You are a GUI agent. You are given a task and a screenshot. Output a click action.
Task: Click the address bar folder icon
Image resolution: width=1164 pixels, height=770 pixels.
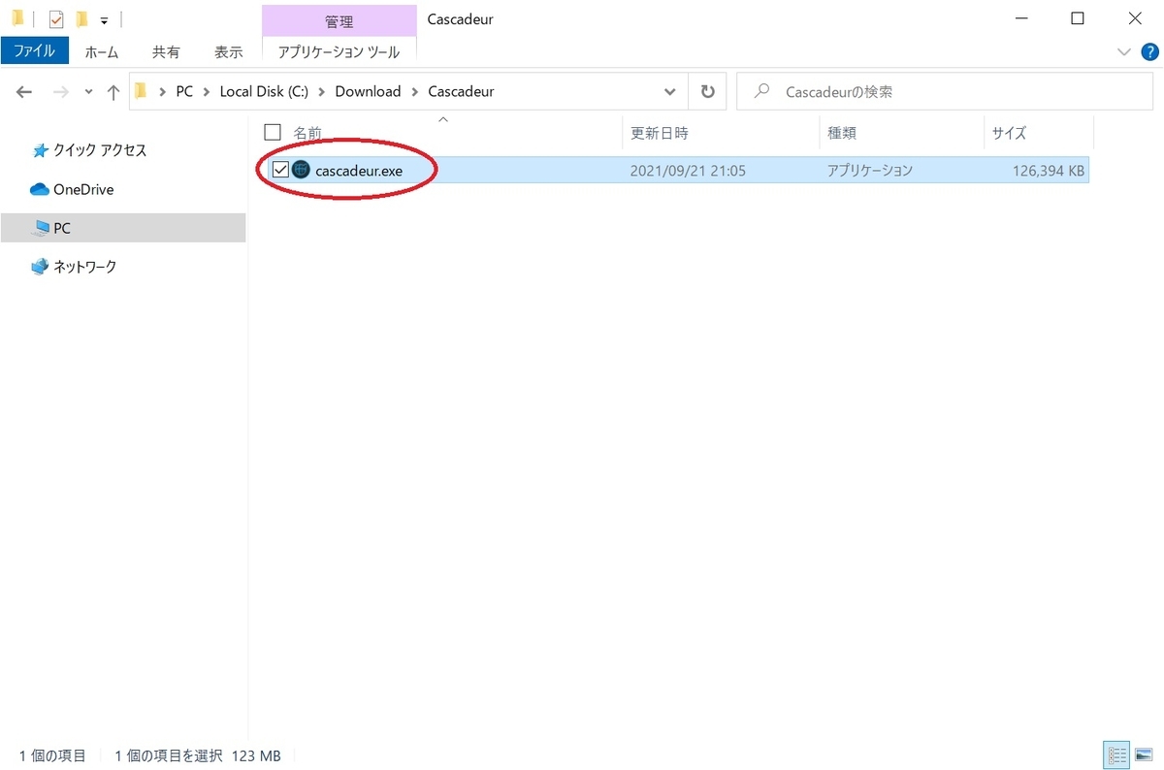(140, 91)
